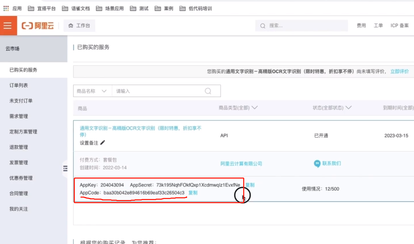The image size is (414, 244).
Task: Expand the 状态(全部状态) column filter
Action: 332,108
